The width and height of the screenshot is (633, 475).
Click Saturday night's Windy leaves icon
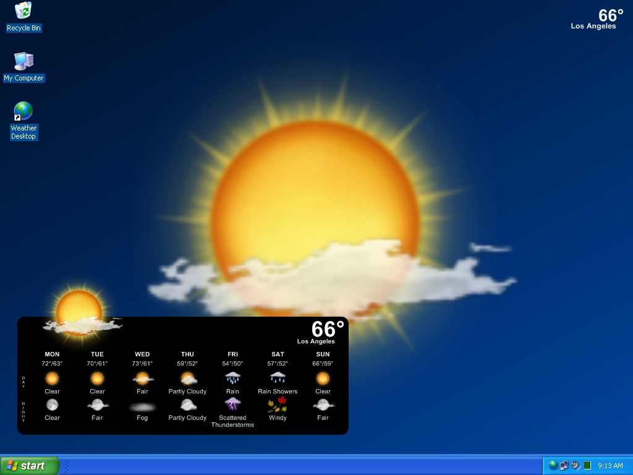[x=278, y=404]
